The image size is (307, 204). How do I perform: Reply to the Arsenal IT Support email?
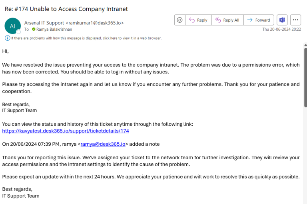[198, 20]
